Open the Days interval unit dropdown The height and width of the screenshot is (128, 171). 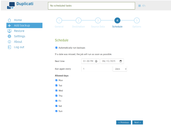pos(120,69)
